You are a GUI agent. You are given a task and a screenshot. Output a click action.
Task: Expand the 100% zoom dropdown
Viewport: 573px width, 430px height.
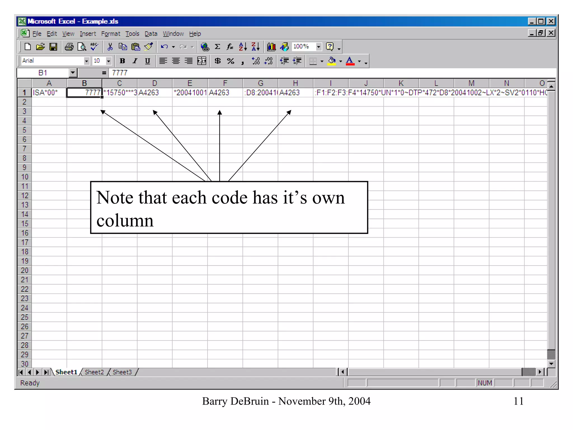point(319,47)
